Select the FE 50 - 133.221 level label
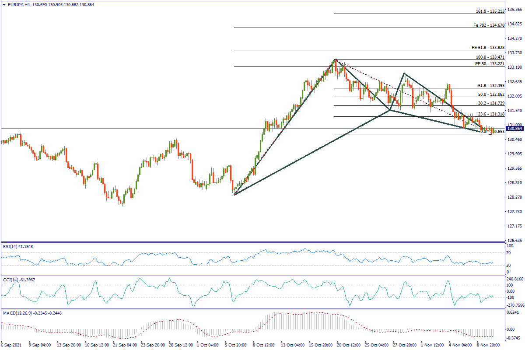 click(x=490, y=63)
